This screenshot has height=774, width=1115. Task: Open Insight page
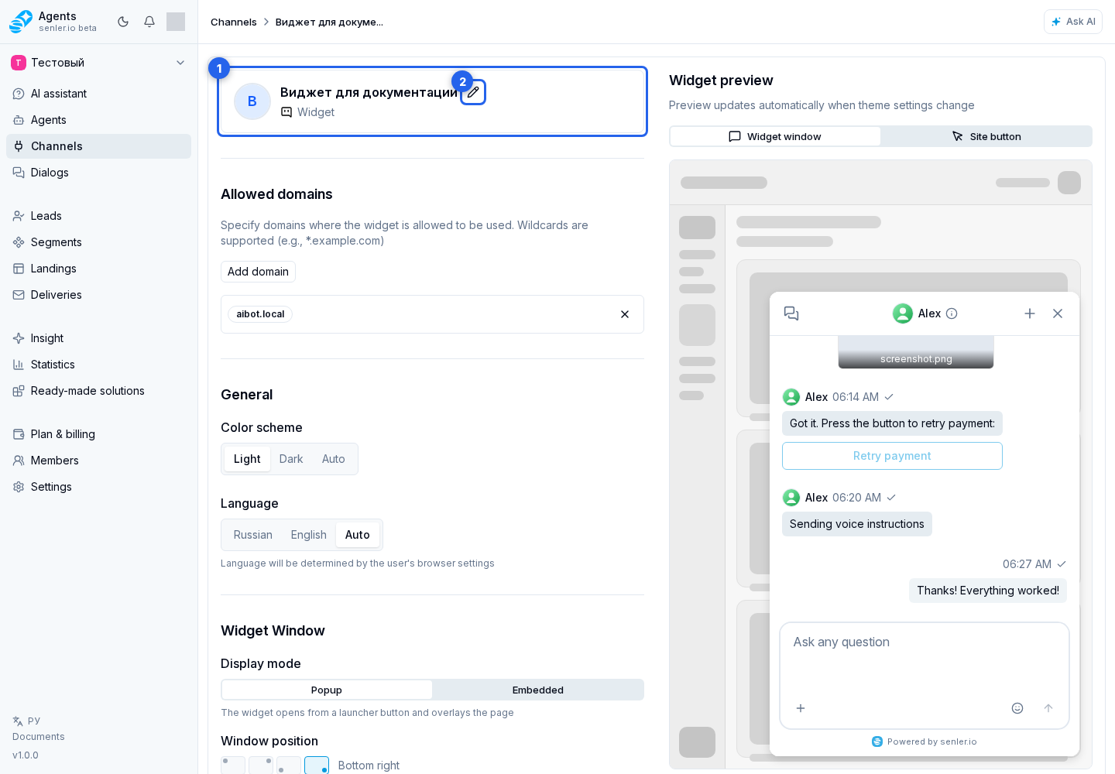tap(98, 338)
